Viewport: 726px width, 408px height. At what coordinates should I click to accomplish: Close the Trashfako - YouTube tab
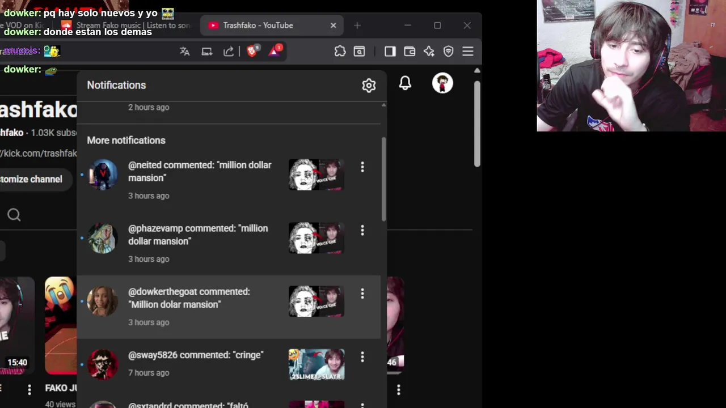point(334,25)
